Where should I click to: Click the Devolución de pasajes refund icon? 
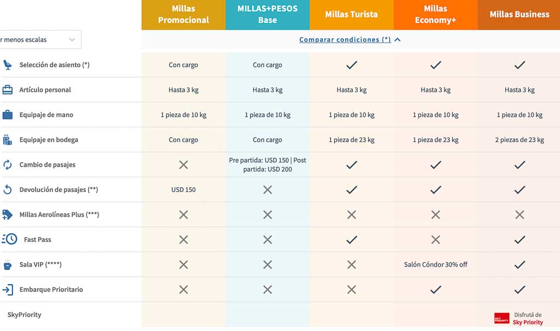pos(8,190)
